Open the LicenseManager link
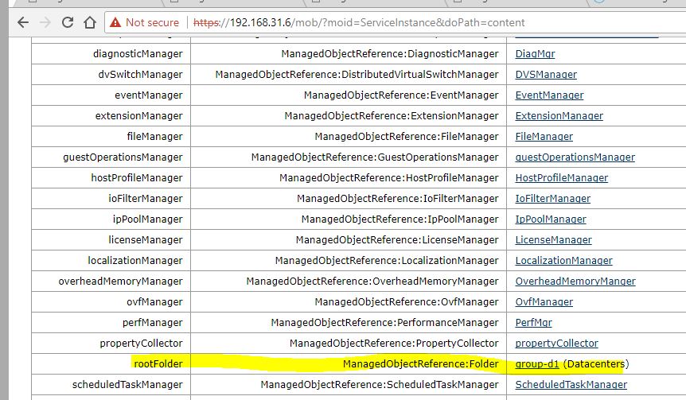The image size is (686, 400). pos(553,240)
